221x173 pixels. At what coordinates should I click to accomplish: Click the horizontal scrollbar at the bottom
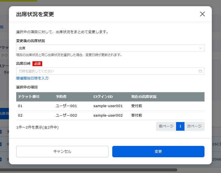(89, 170)
